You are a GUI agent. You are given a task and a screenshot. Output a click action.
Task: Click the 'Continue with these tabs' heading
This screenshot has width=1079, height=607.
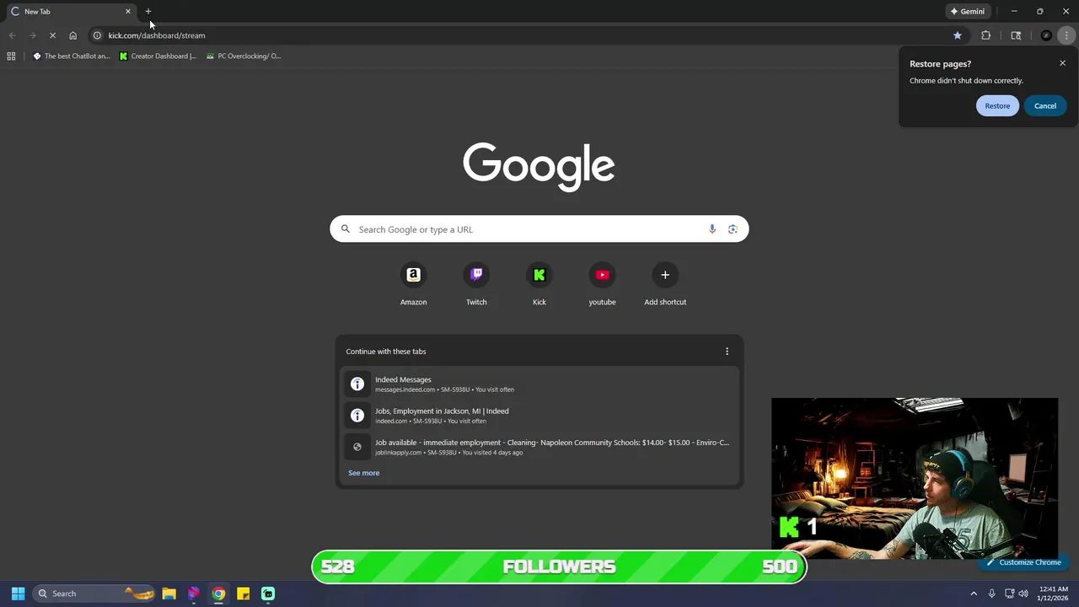pyautogui.click(x=386, y=352)
